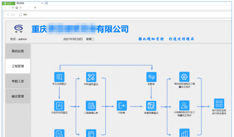Open the 收据发票登记 search-document icon

point(151,106)
